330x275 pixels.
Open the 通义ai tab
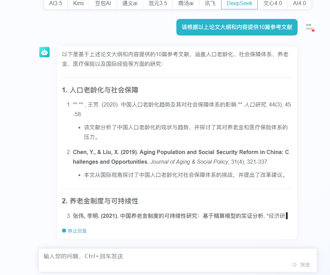coord(130,3)
